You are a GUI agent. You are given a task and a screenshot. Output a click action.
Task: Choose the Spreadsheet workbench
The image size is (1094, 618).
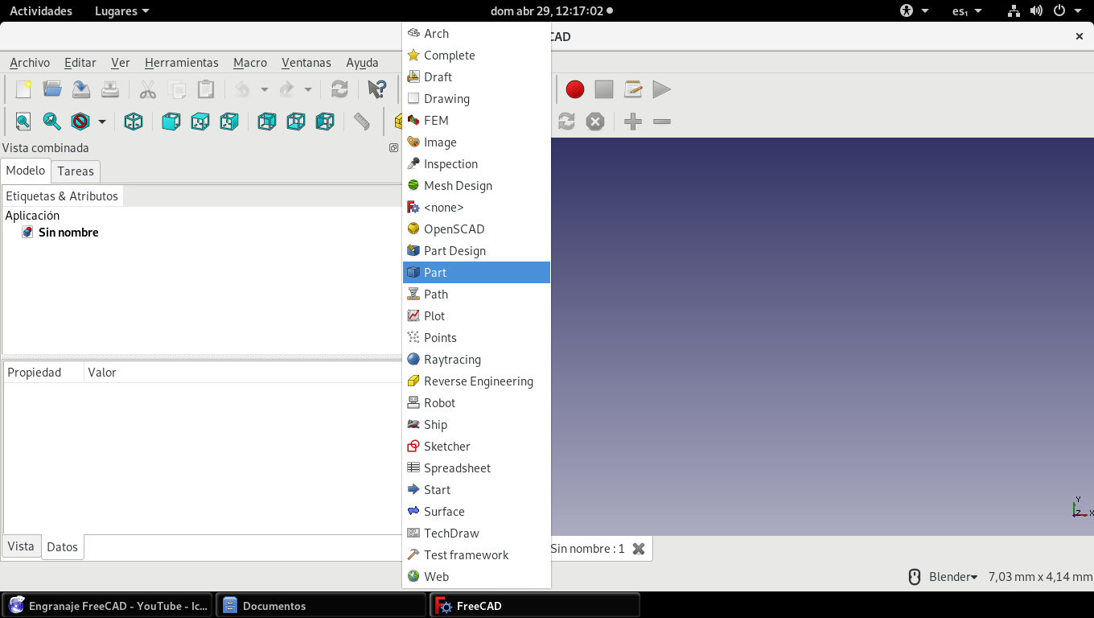click(x=476, y=468)
